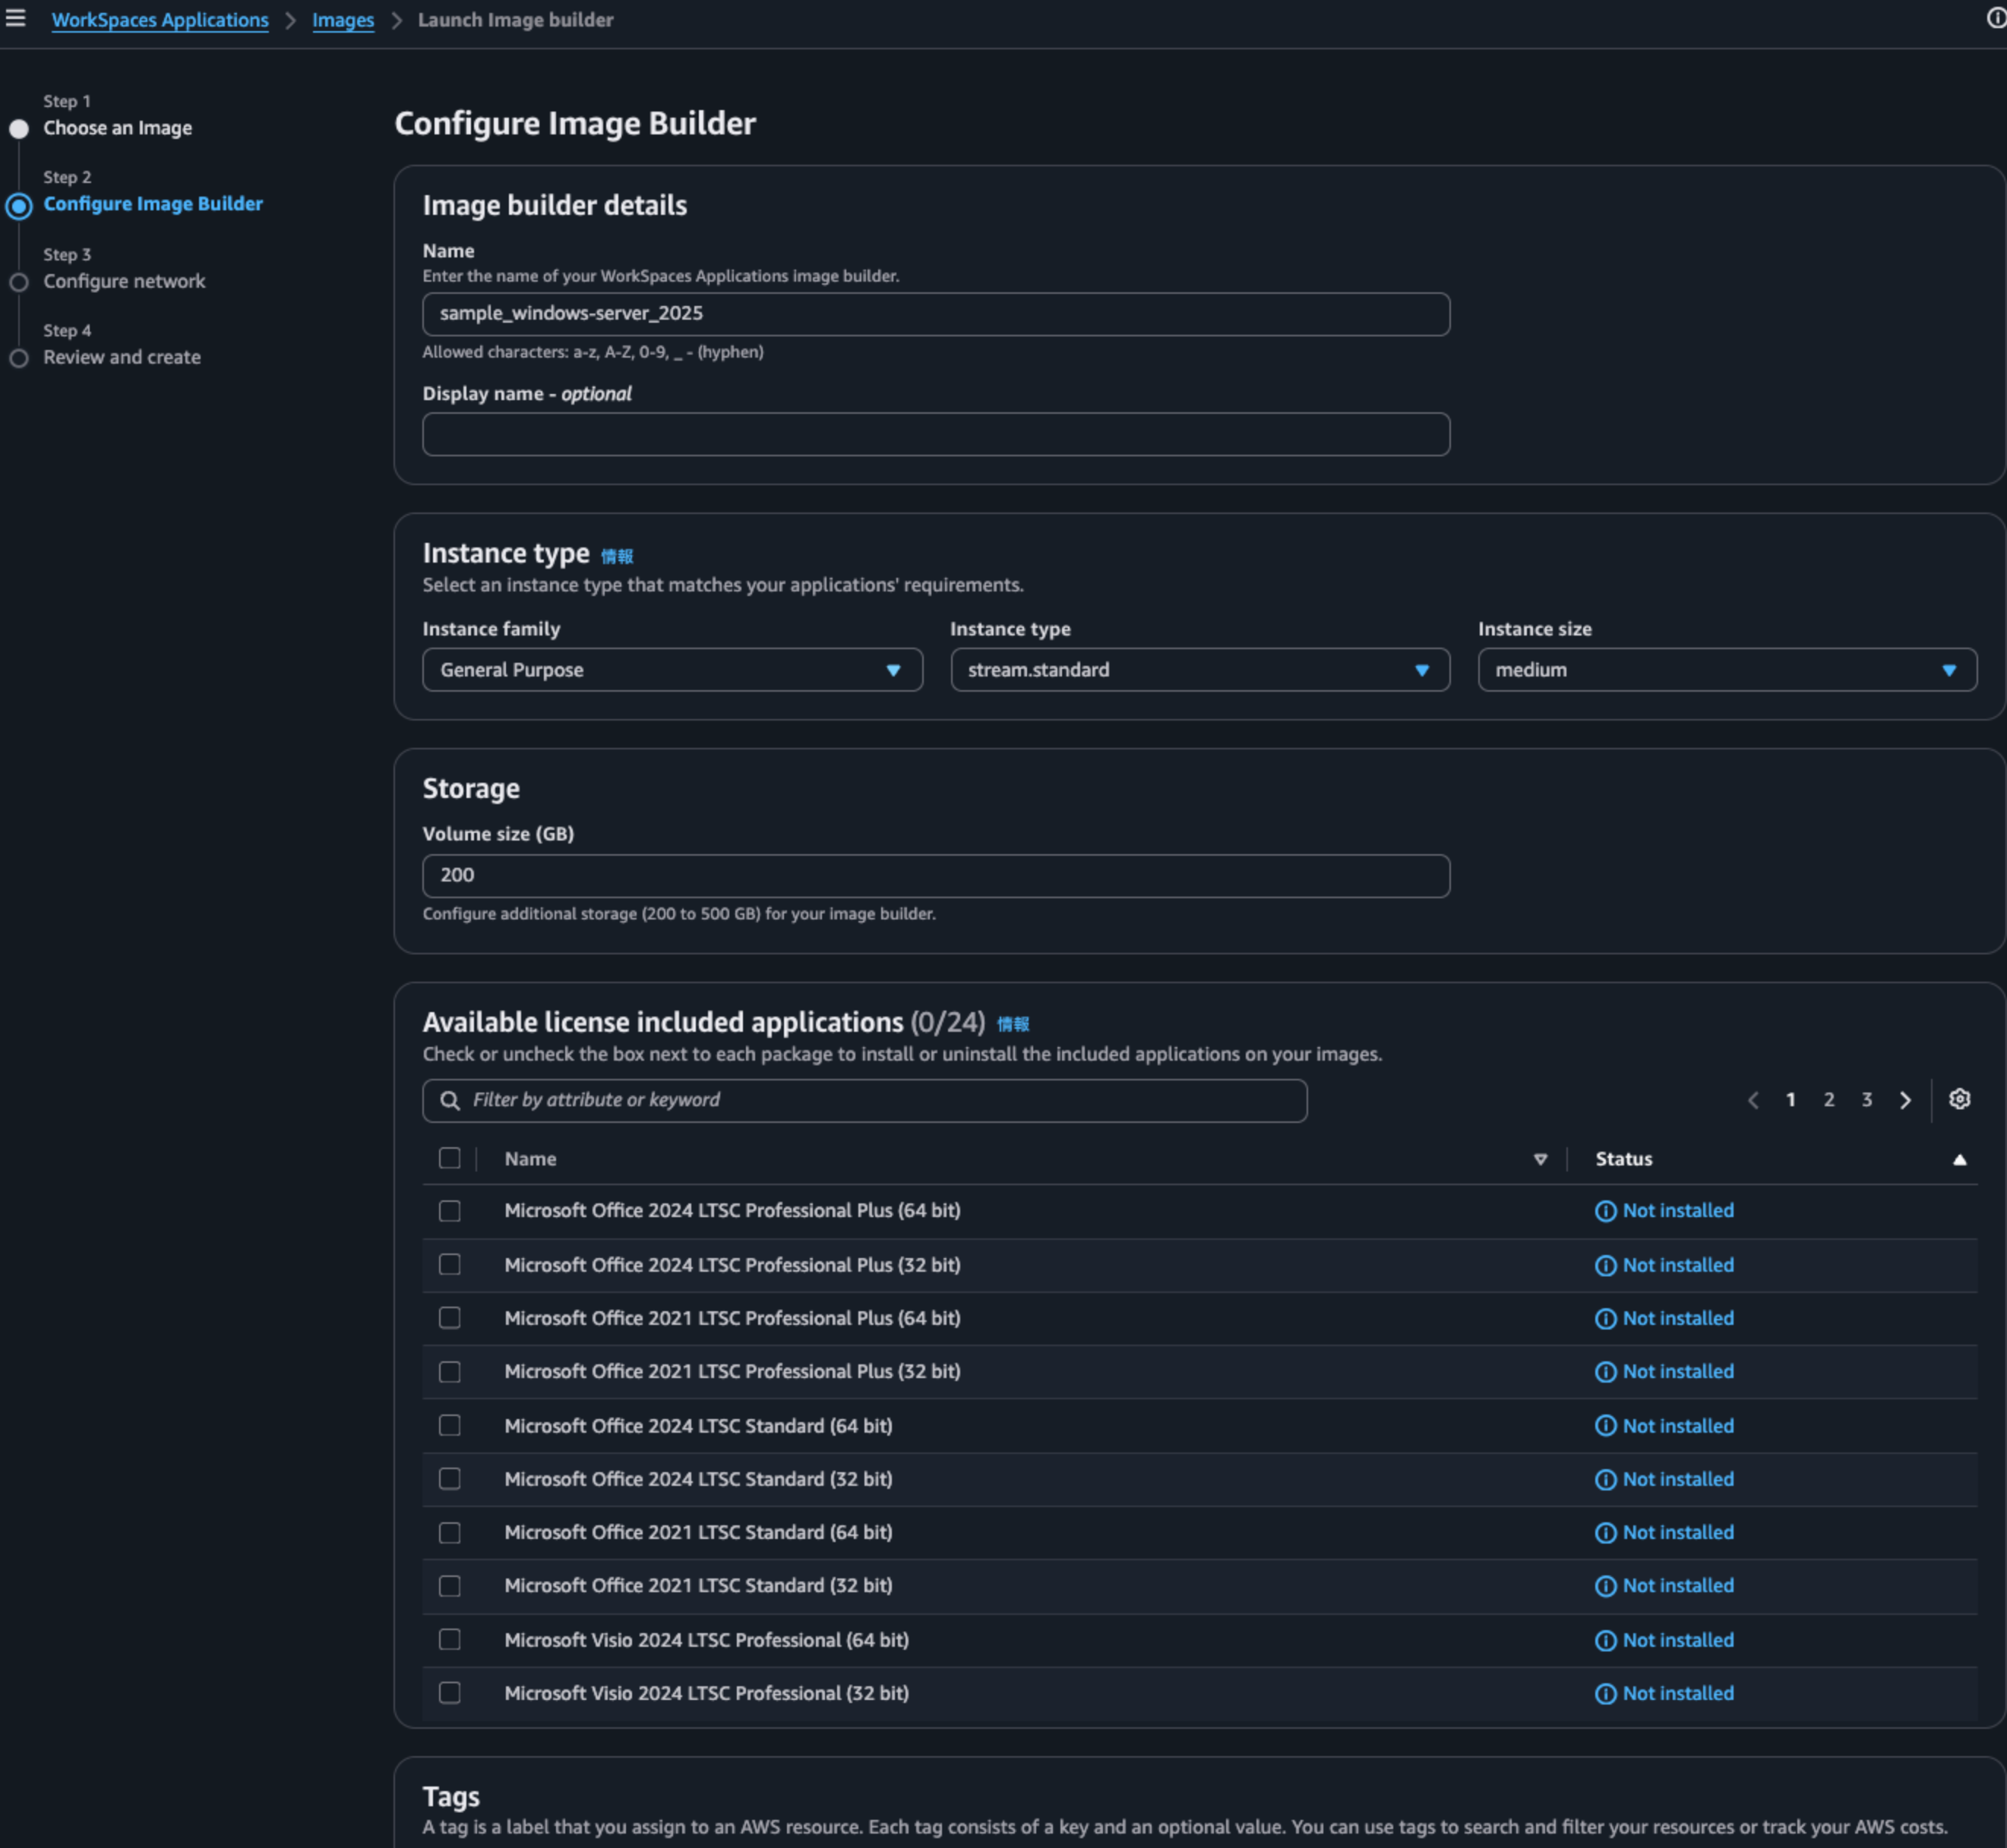2007x1848 pixels.
Task: Select Step 2 Configure Image Builder
Action: (153, 204)
